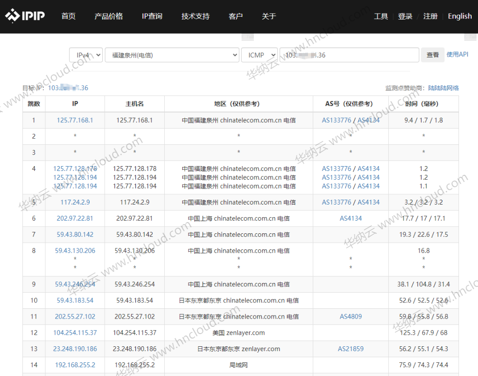The height and width of the screenshot is (376, 478).
Task: Select 日本东京都东京 zenlayer.com region cell
Action: click(238, 349)
